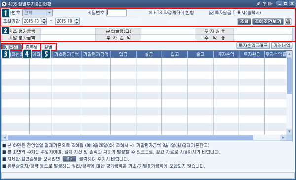Decrease the end period month spinner
The image size is (296, 180).
(77, 23)
